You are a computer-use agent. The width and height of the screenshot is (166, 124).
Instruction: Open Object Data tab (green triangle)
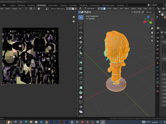[158, 82]
